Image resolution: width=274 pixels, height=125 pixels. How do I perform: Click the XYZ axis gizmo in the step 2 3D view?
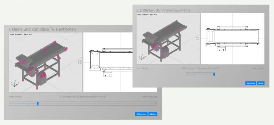pyautogui.click(x=142, y=57)
